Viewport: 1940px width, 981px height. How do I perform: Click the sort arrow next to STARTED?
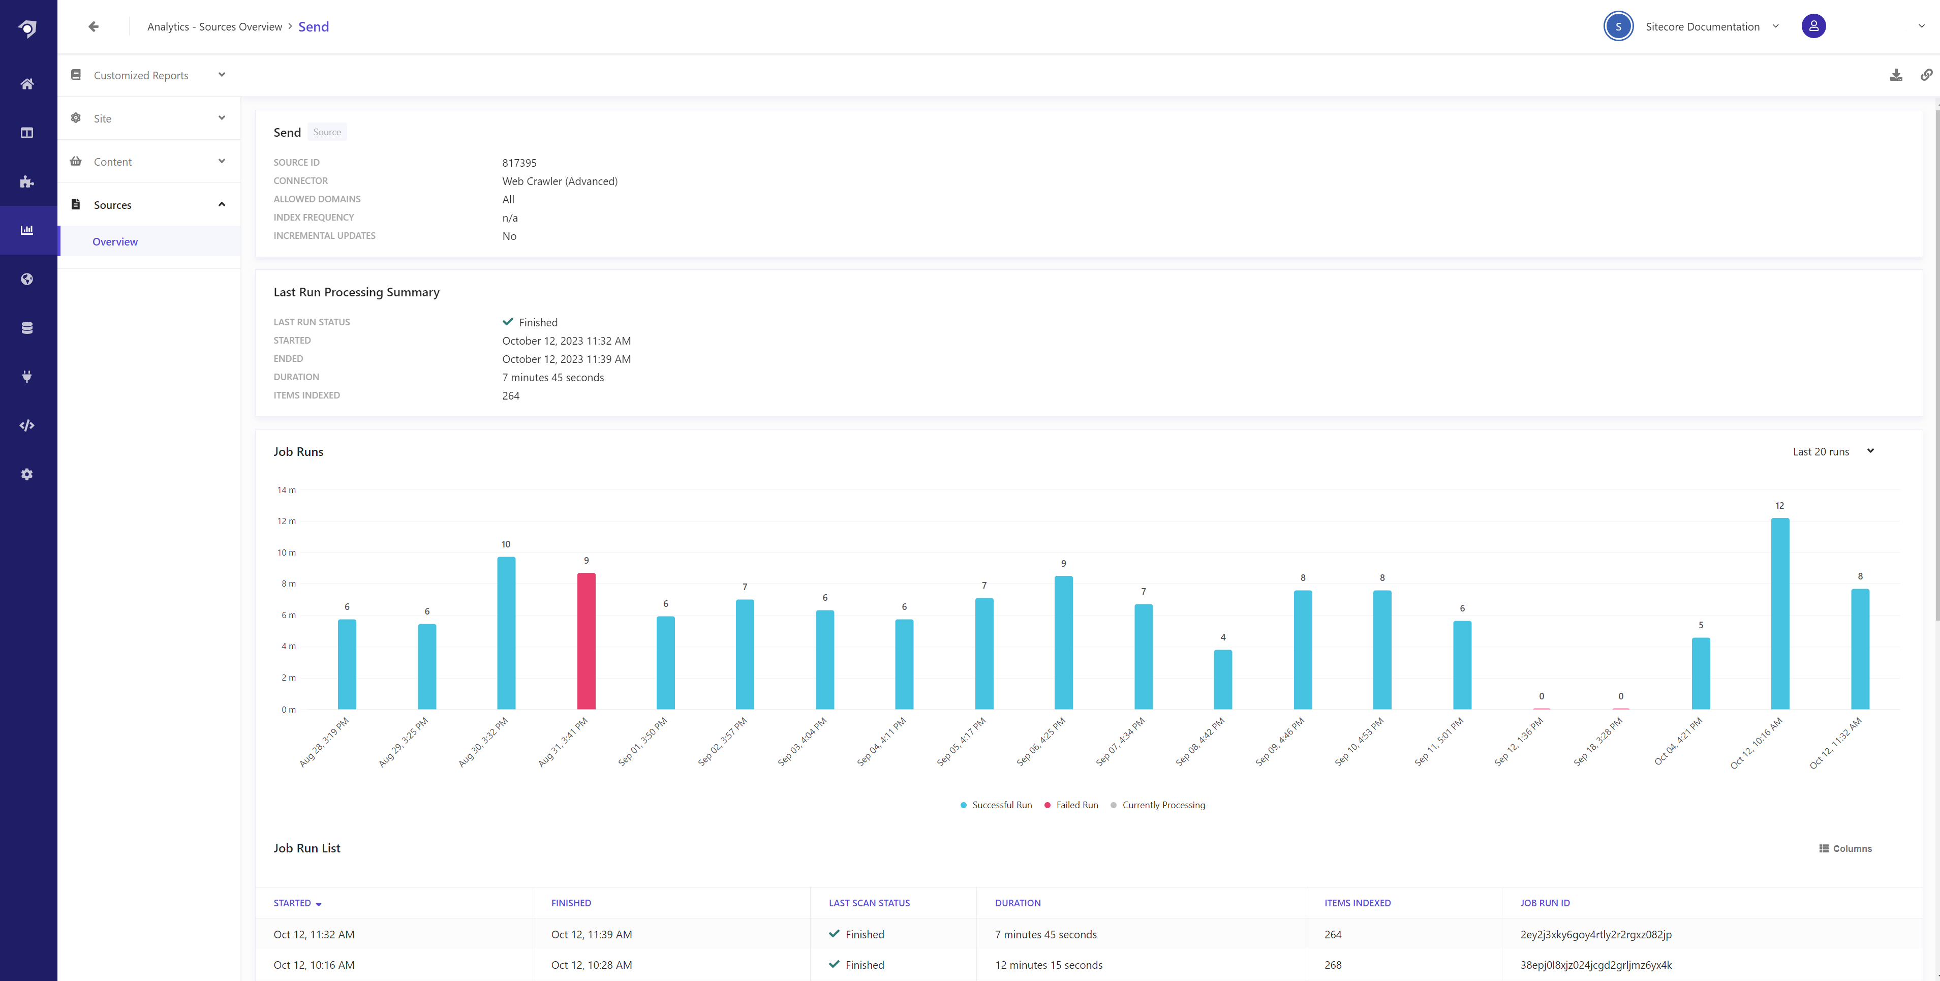[319, 904]
